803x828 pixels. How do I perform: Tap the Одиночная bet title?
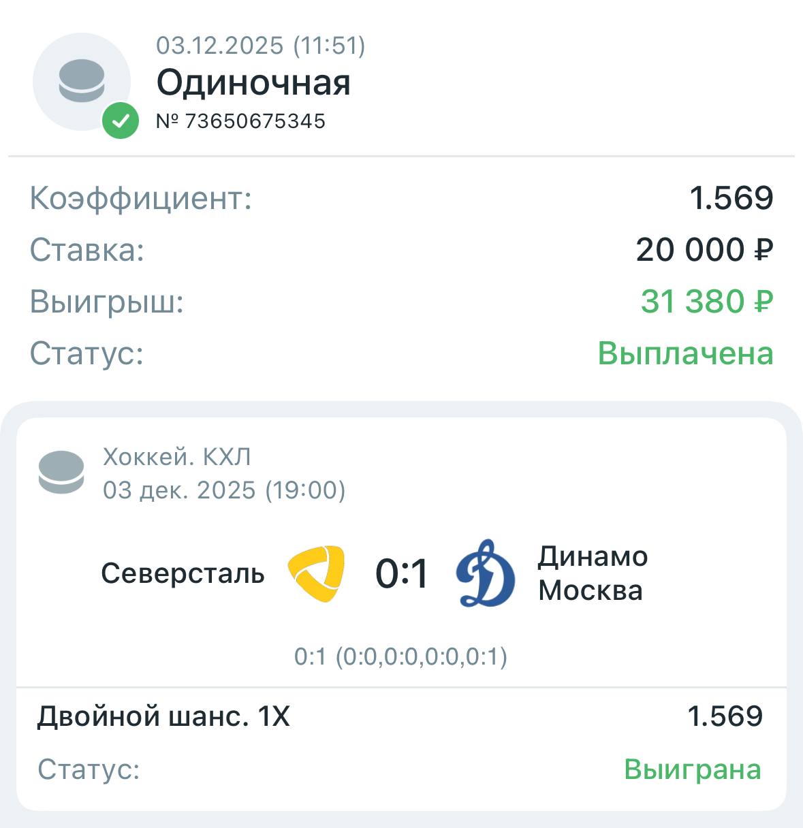(x=253, y=83)
